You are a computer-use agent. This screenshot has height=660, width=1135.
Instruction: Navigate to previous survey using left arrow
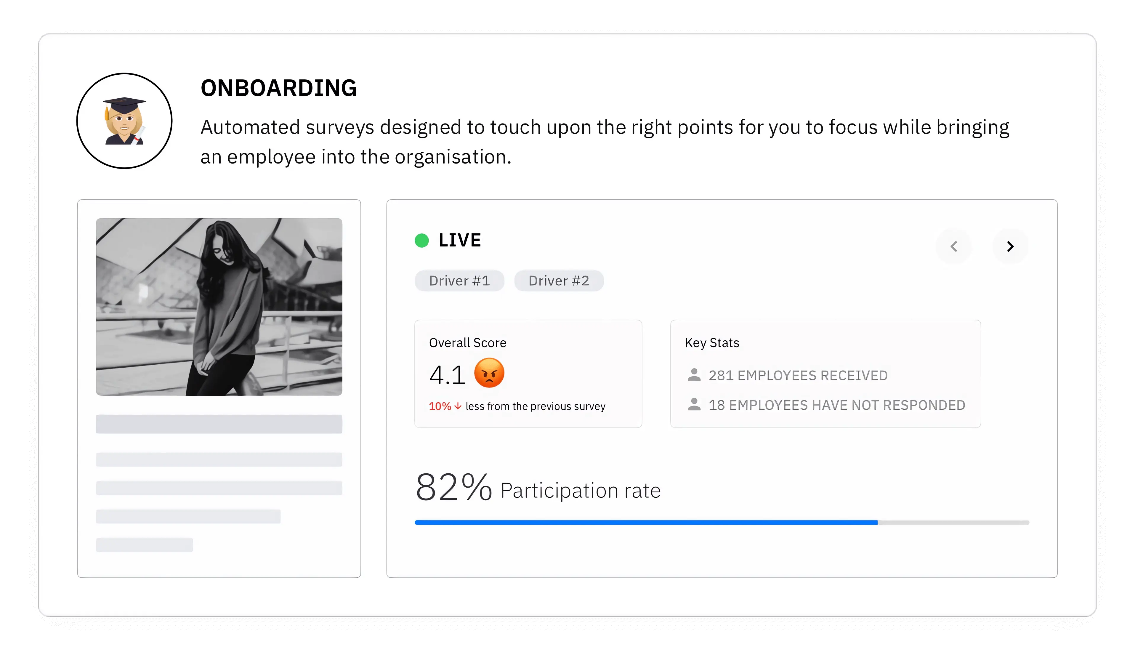[x=955, y=246]
